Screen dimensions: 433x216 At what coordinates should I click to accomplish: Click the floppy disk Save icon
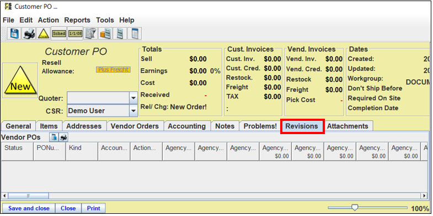pyautogui.click(x=14, y=34)
